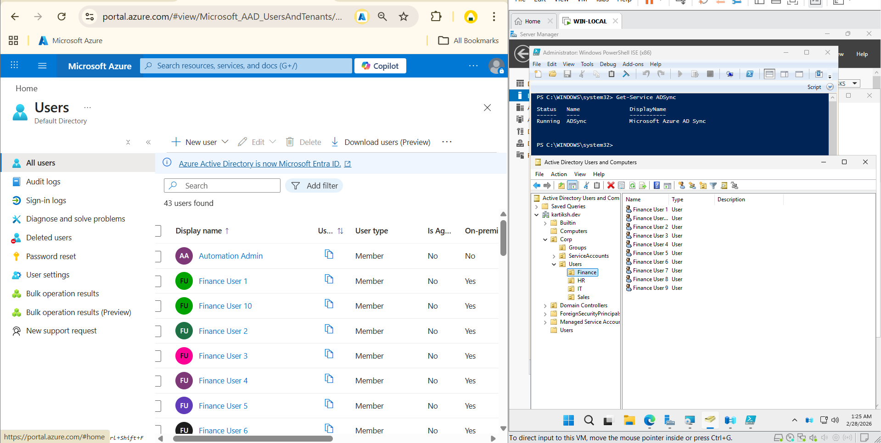Collapse kartiksh.dev domain node in ADUC tree
Image resolution: width=881 pixels, height=443 pixels.
pyautogui.click(x=536, y=215)
